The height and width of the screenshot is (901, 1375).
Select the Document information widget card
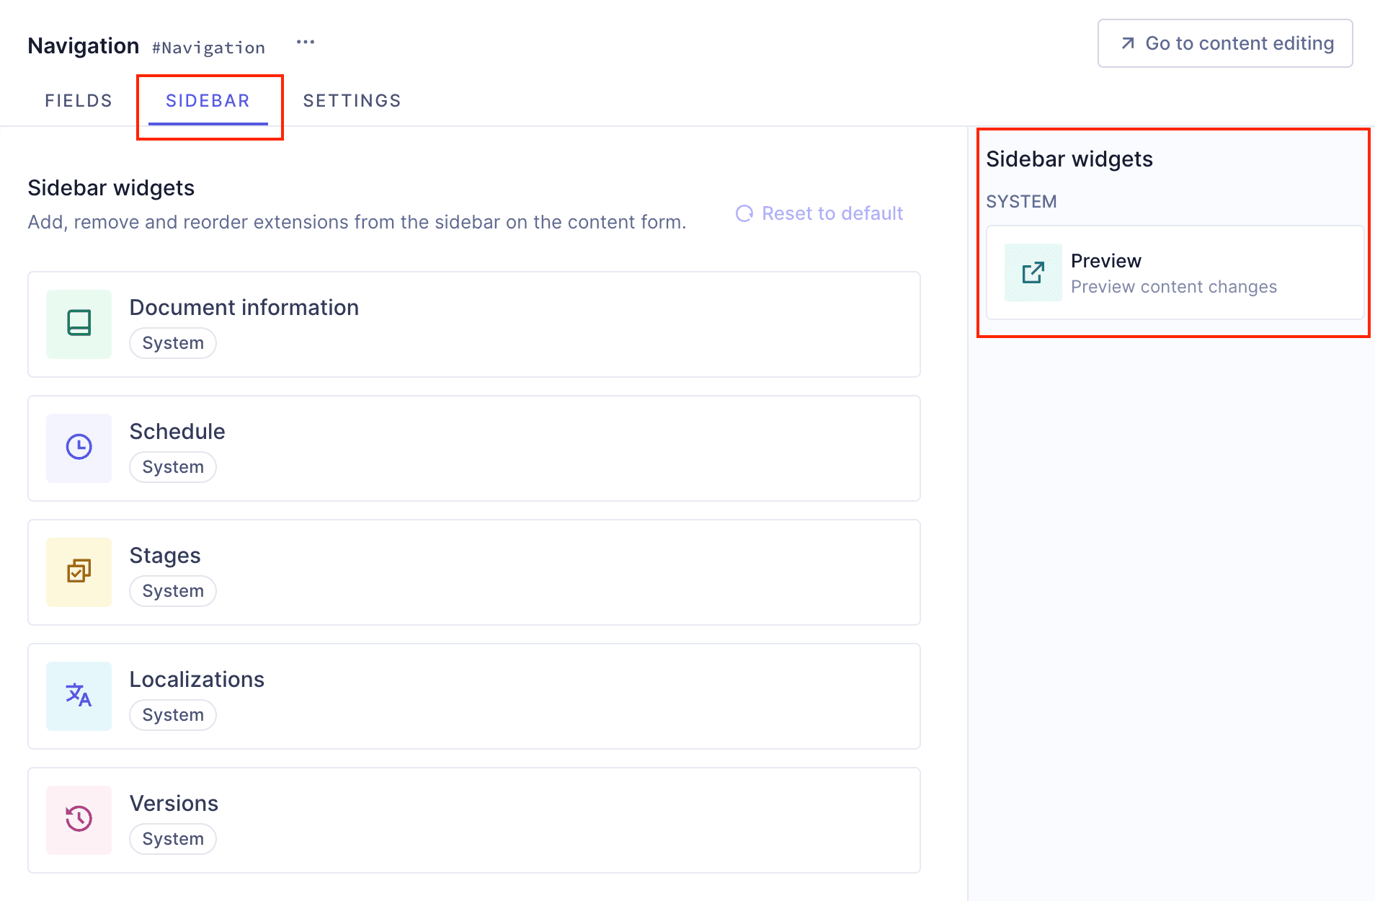point(474,324)
